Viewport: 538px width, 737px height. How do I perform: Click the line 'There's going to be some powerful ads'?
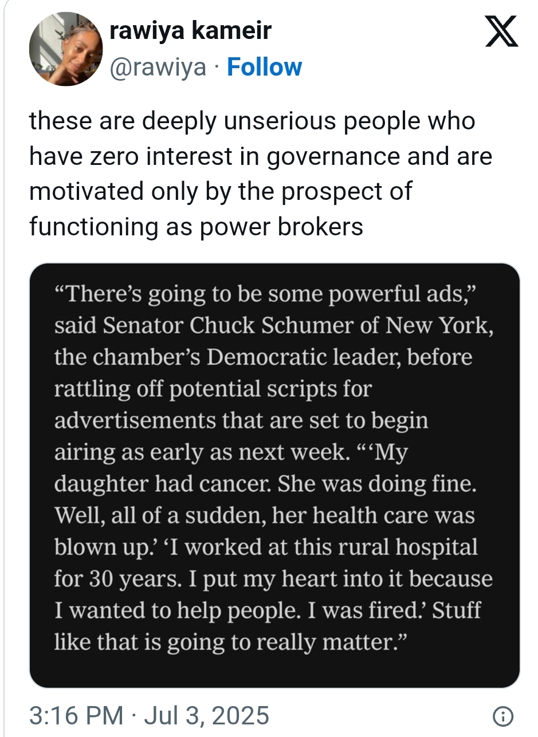(266, 294)
